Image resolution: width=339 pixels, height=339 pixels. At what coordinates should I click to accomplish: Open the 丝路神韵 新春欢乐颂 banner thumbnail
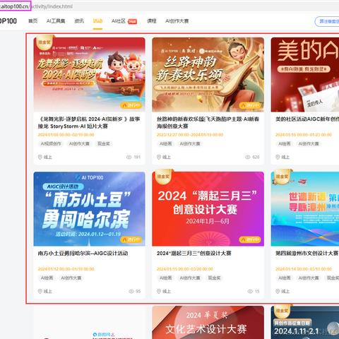(x=208, y=74)
